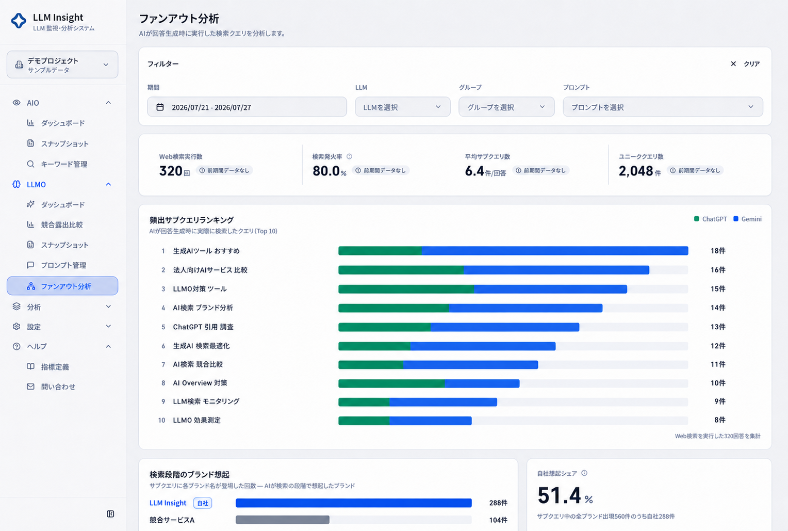
Task: Click the ファンアウト分析 network icon
Action: tap(31, 286)
